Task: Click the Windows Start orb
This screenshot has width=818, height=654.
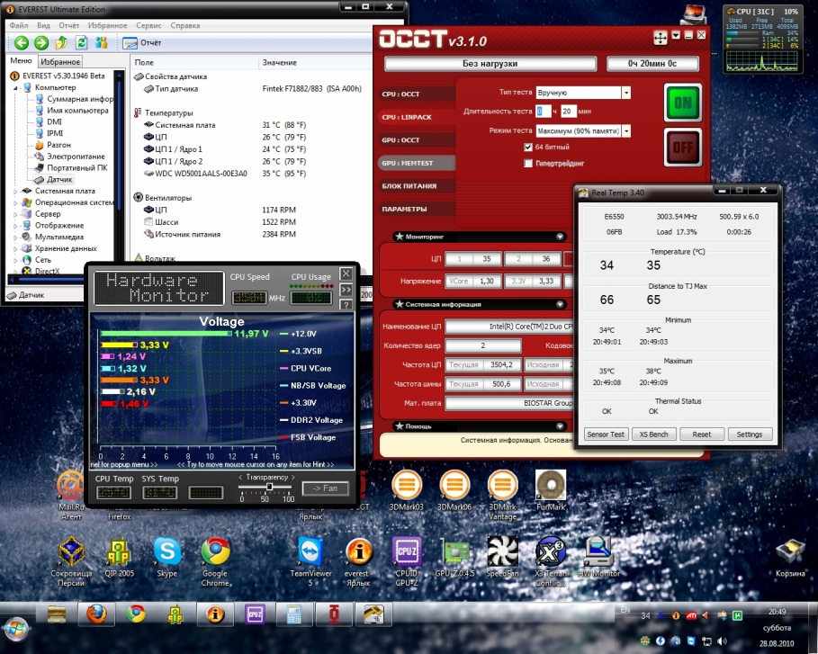Action: 15,630
